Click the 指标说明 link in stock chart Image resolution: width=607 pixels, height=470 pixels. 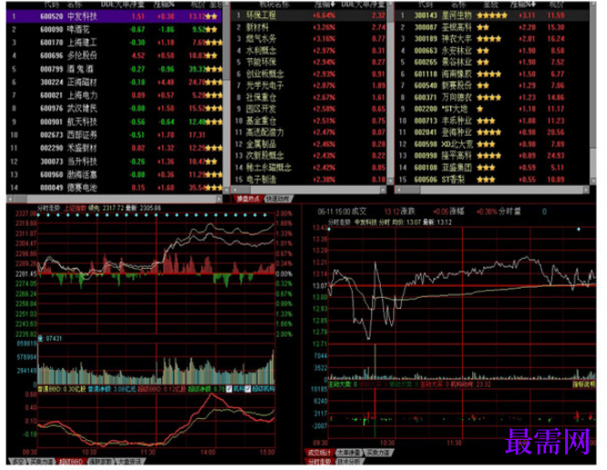coord(584,384)
